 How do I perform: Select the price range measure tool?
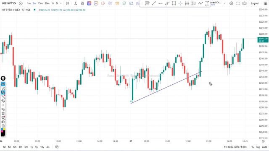tap(207, 3)
